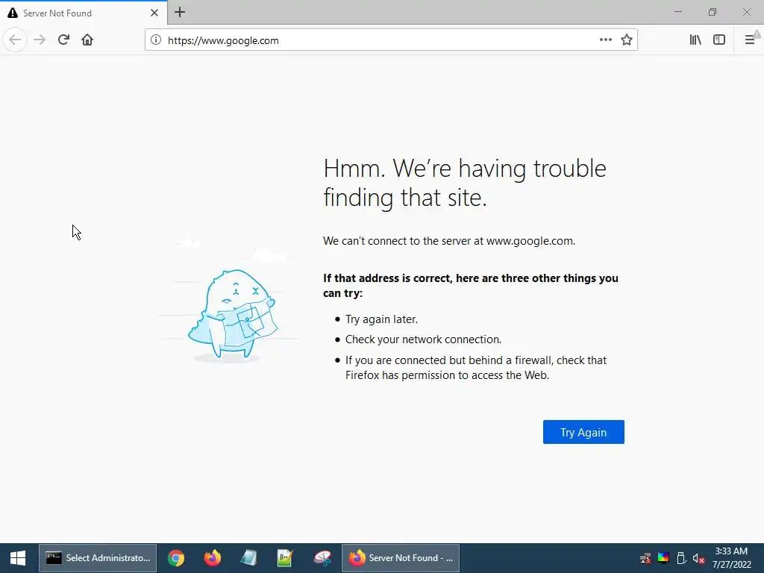
Task: Open the clock showing 3:33 AM
Action: [x=731, y=558]
